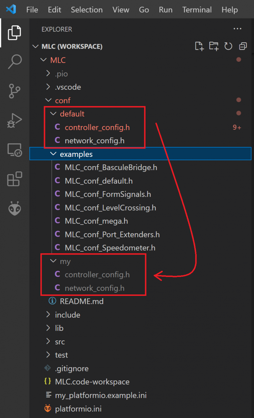The height and width of the screenshot is (418, 254).
Task: Open the Remote Explorer view
Action: (x=14, y=149)
